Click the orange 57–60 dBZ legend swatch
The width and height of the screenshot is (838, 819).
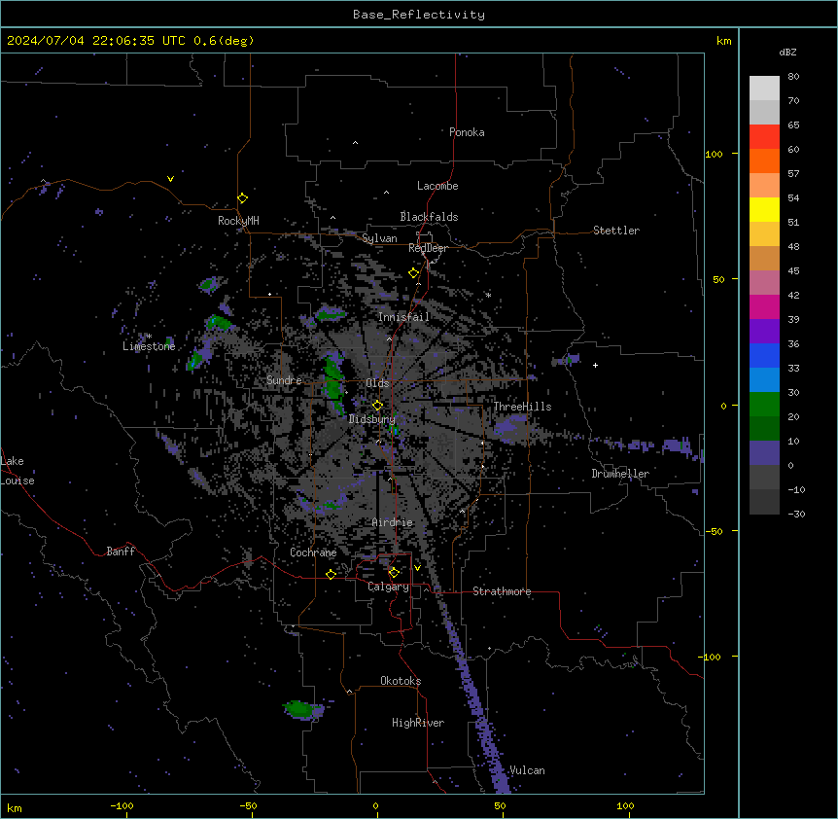click(764, 160)
